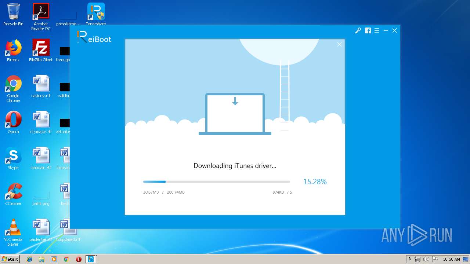The height and width of the screenshot is (264, 470).
Task: Click the 874KB / S speed value
Action: pyautogui.click(x=282, y=192)
